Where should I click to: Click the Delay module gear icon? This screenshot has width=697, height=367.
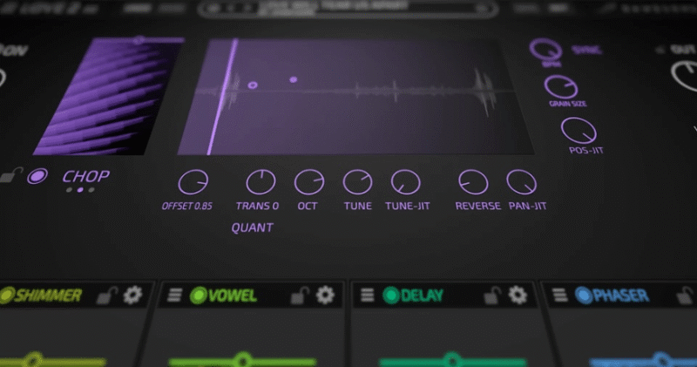click(x=518, y=295)
